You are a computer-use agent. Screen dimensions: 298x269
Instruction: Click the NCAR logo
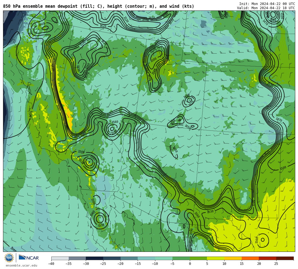(x=29, y=258)
